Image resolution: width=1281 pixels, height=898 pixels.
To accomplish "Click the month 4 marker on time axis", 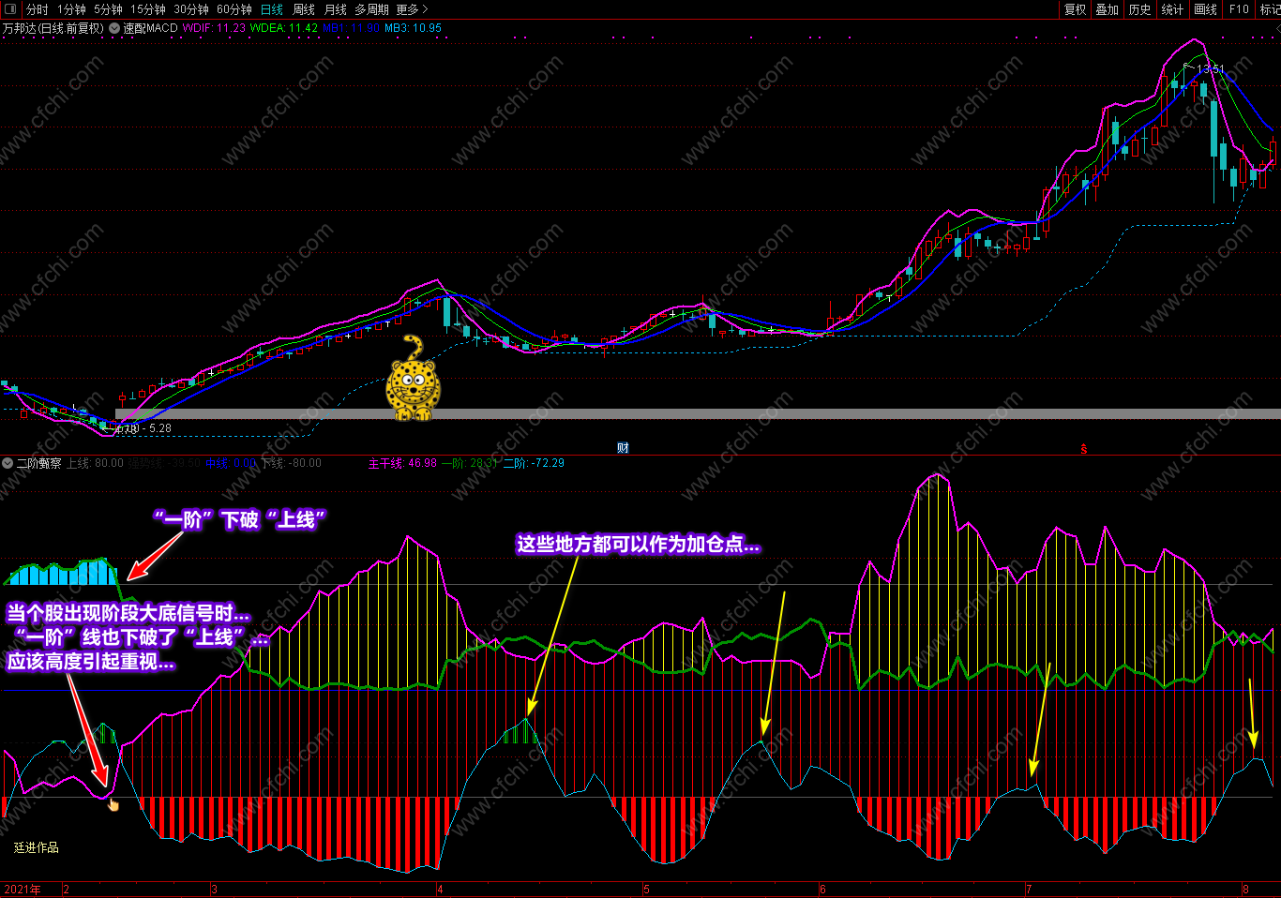I will 440,890.
